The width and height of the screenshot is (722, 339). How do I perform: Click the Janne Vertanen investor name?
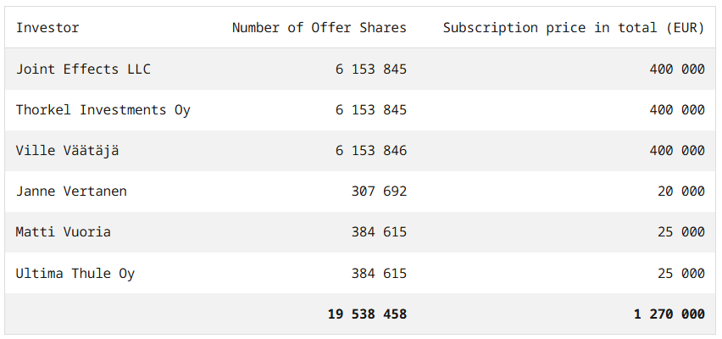point(71,192)
